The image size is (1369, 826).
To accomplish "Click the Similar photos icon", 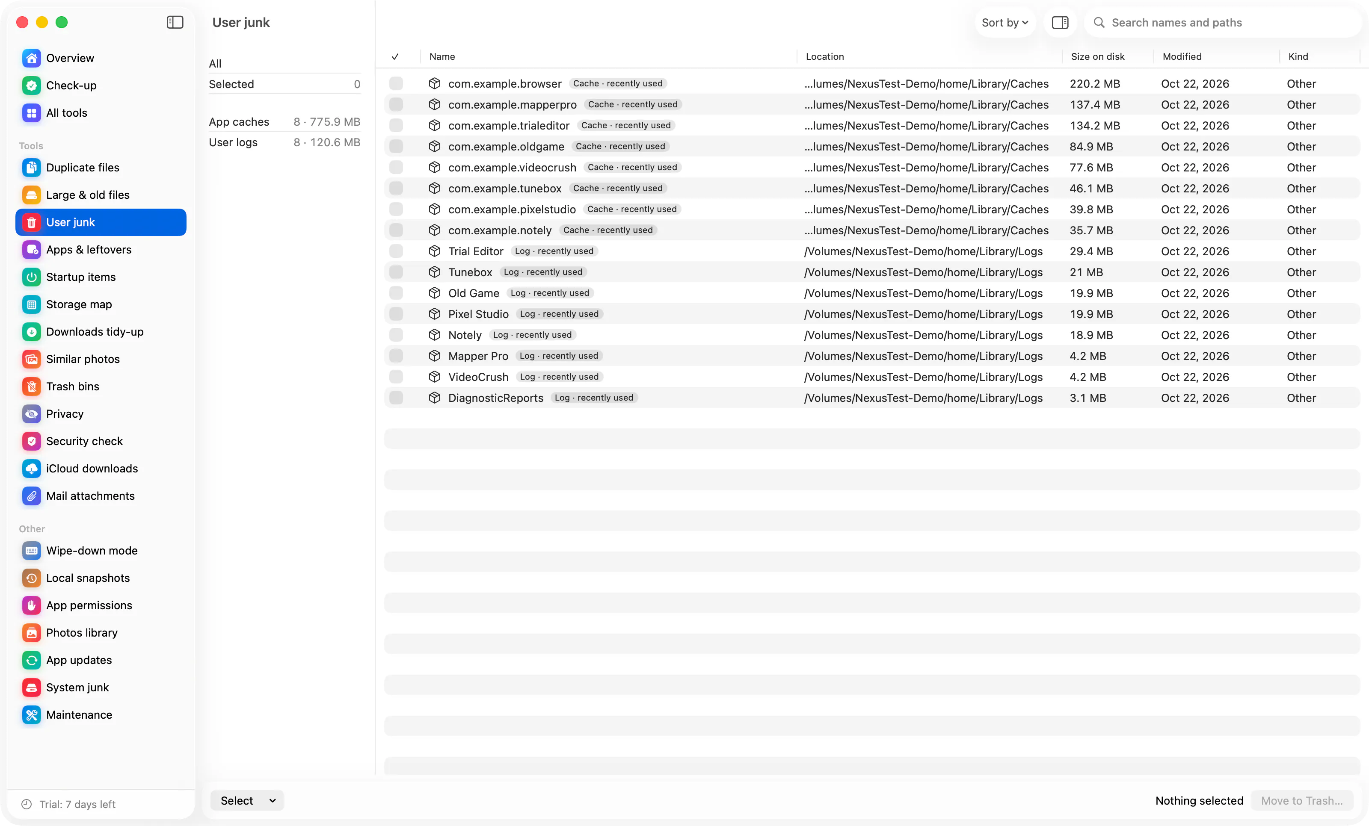I will 32,359.
